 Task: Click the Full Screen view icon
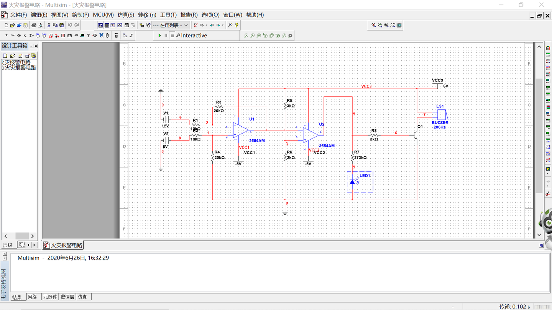click(x=399, y=25)
